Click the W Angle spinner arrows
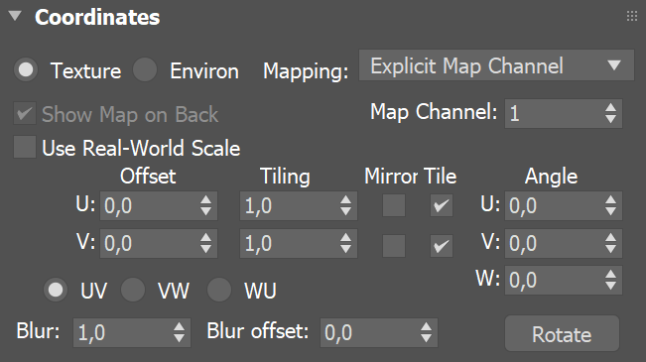Image resolution: width=646 pixels, height=362 pixels. tap(610, 280)
